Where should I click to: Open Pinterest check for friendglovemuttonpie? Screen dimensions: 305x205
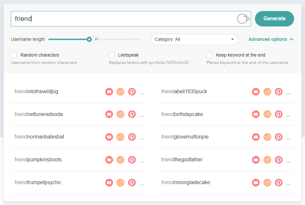[x=279, y=137]
